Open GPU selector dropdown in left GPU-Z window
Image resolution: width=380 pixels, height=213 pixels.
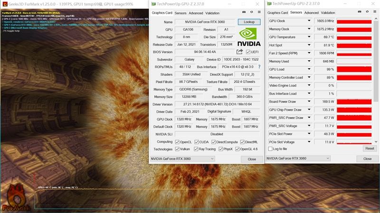[182, 159]
